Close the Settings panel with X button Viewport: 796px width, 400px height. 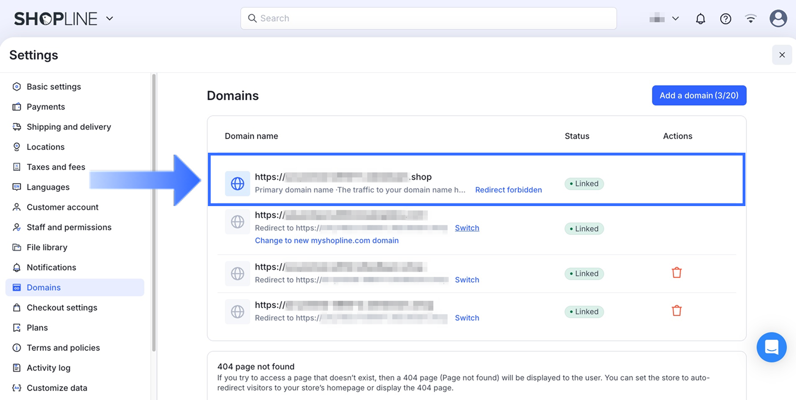click(x=781, y=55)
